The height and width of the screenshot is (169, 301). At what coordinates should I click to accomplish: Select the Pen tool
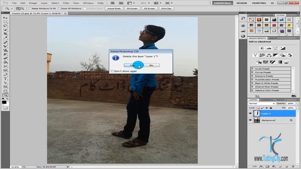coord(5,74)
